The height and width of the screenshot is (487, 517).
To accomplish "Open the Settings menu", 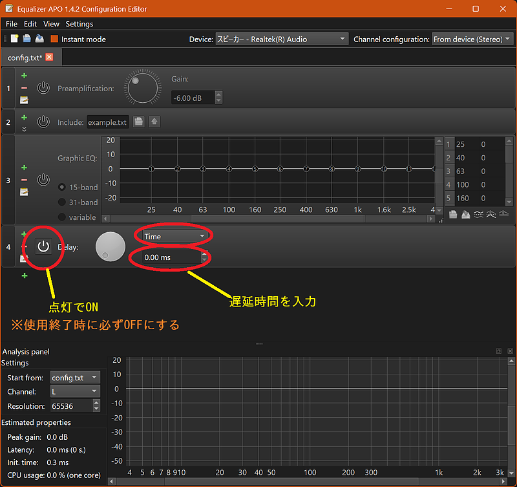I will pos(79,24).
